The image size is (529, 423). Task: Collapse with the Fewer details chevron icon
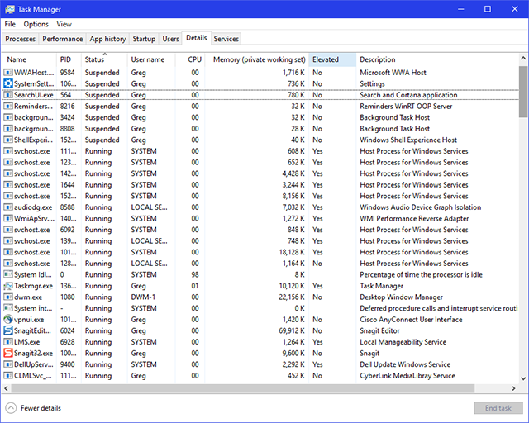click(11, 408)
